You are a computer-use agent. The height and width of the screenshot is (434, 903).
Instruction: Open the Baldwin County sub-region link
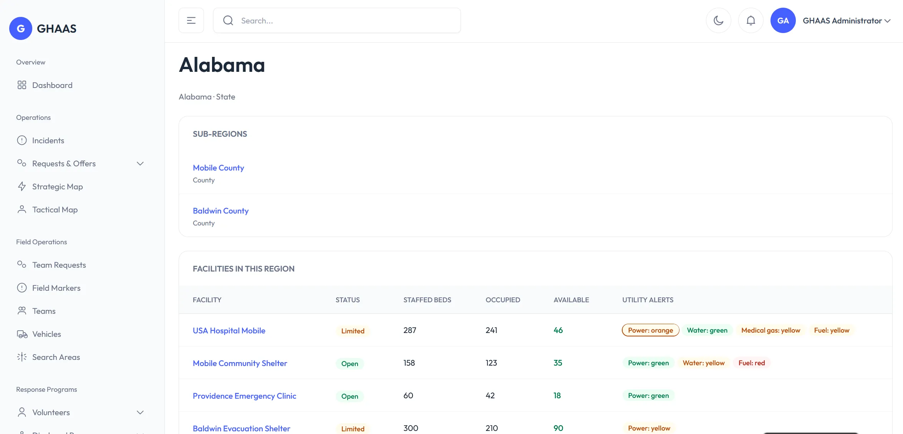(220, 211)
